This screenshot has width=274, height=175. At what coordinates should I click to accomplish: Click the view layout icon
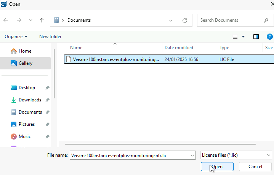coord(235,37)
